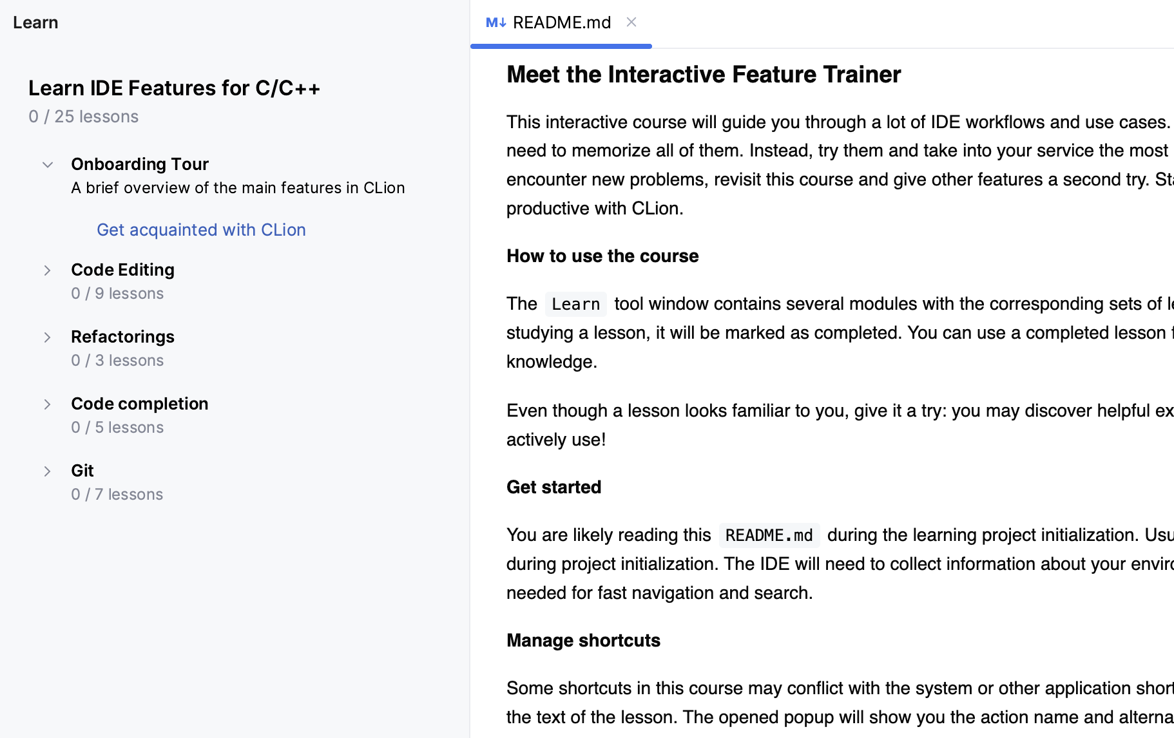Click the Manage shortcuts heading
1174x738 pixels.
pyautogui.click(x=583, y=640)
